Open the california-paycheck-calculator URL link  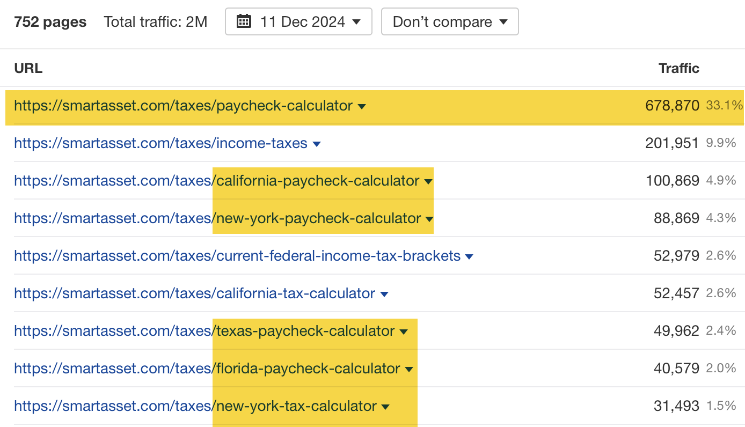(x=217, y=181)
